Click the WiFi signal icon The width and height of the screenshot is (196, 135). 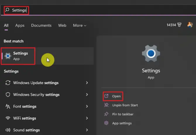pos(8,118)
